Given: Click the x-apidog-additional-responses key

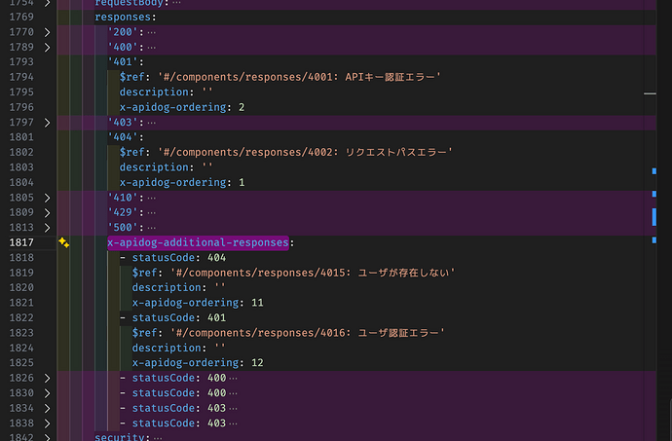Looking at the screenshot, I should click(198, 242).
